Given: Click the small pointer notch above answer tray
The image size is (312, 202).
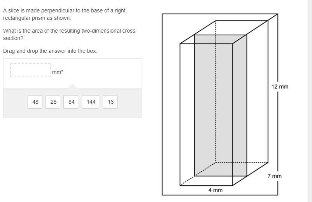Looking at the screenshot, I should (x=72, y=86).
